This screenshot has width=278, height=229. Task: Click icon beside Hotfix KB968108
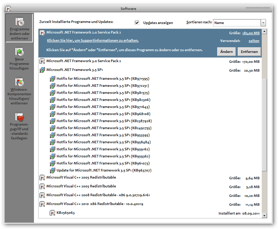click(52, 114)
